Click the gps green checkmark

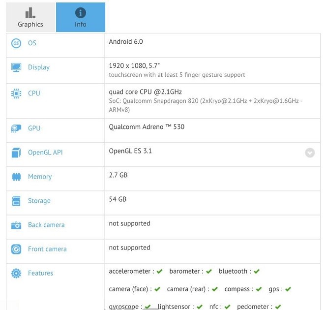(288, 289)
